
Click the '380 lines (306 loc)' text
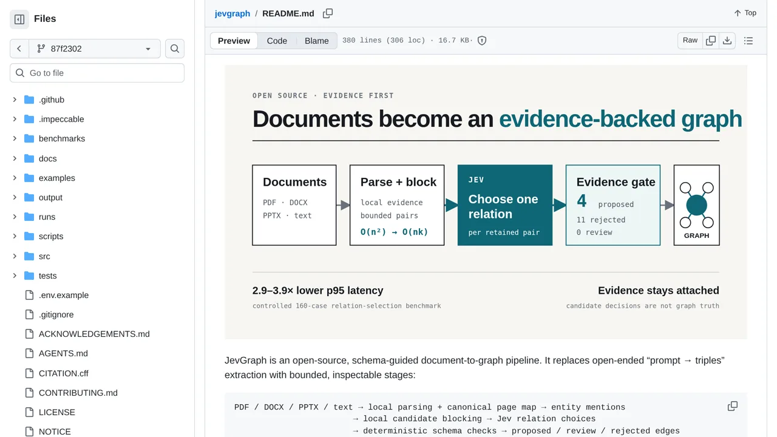pyautogui.click(x=384, y=41)
